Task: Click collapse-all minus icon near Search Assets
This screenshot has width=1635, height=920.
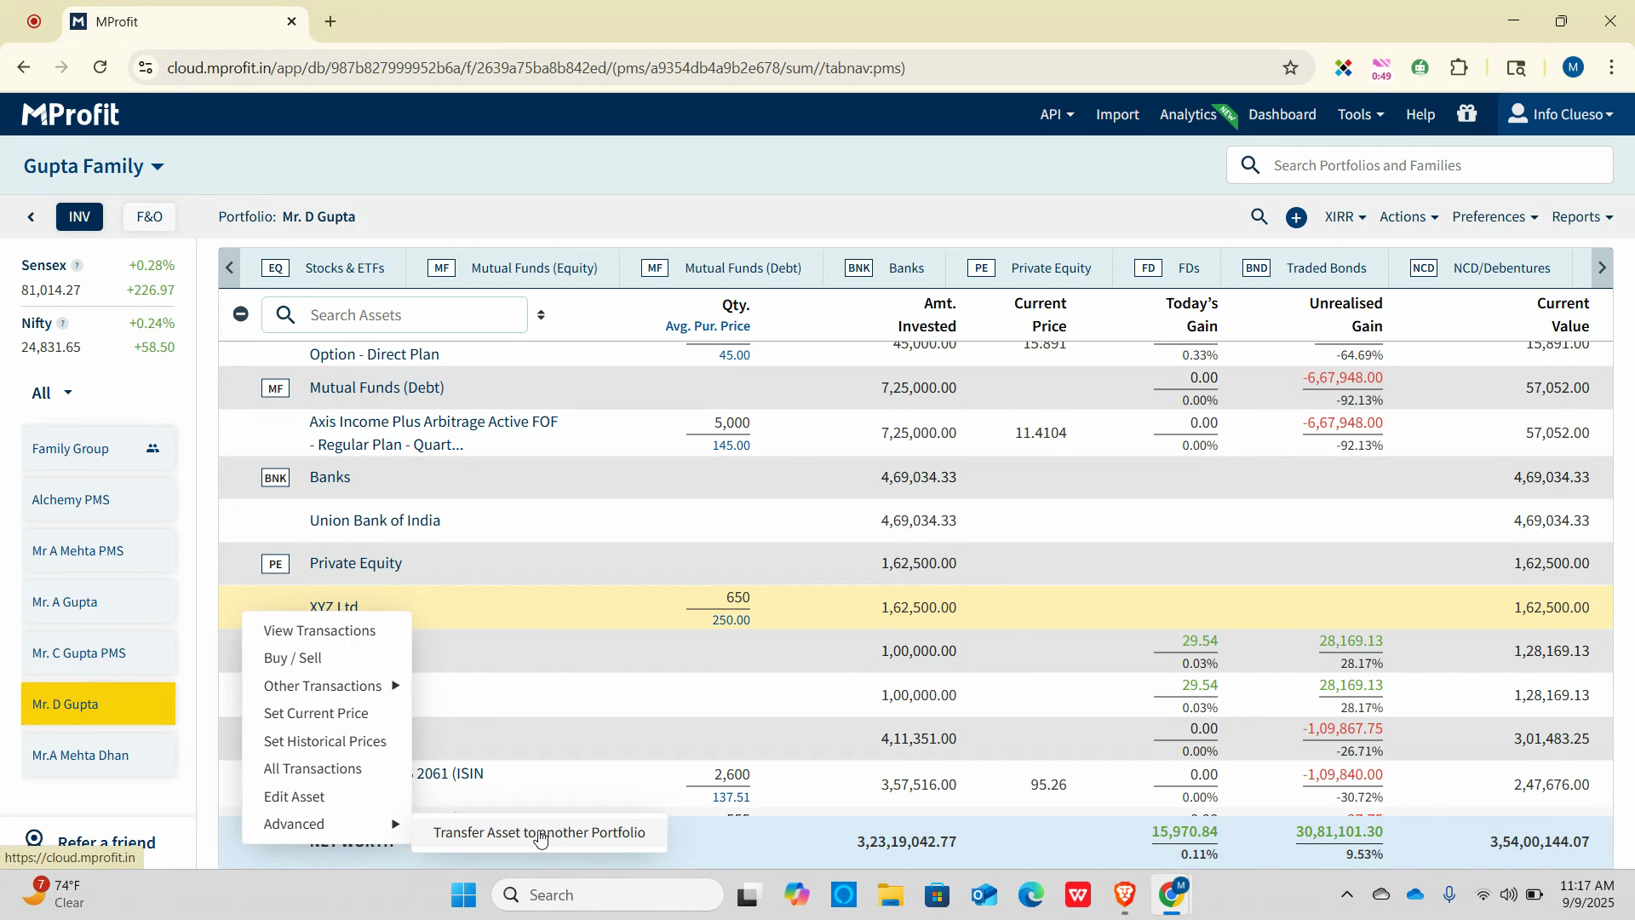Action: [241, 314]
